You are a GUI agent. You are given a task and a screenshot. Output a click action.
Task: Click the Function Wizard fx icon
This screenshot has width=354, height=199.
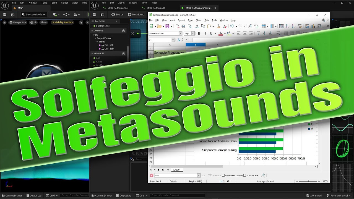[179, 40]
